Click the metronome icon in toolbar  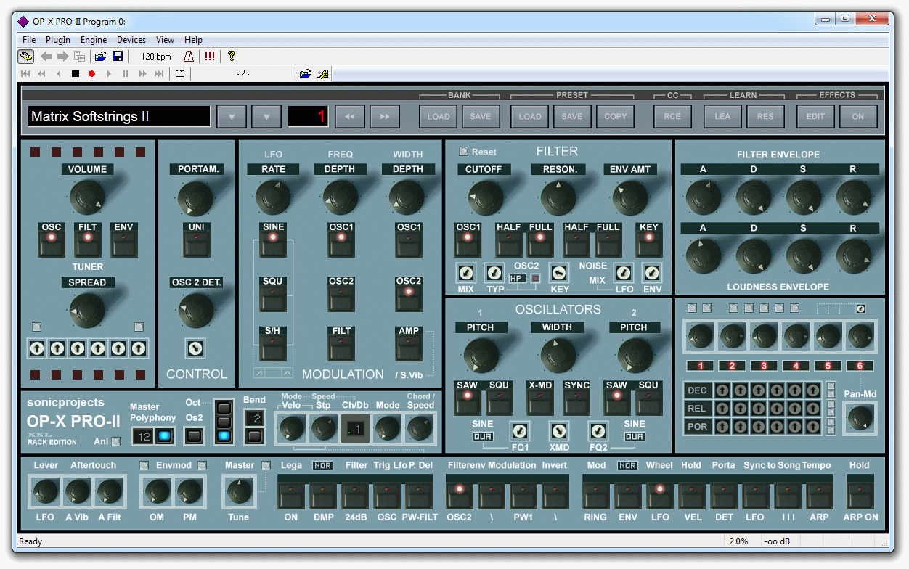[188, 57]
